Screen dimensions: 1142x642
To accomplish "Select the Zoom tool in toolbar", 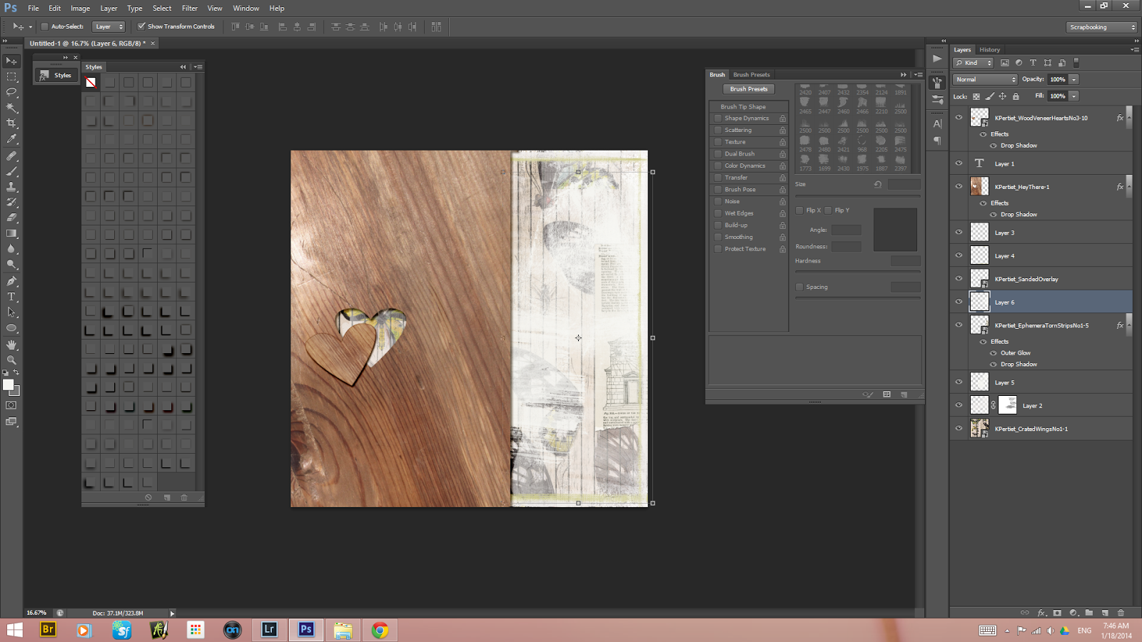I will coord(11,360).
